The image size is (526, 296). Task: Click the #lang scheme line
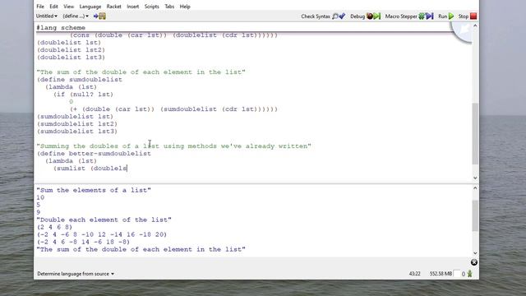(61, 28)
